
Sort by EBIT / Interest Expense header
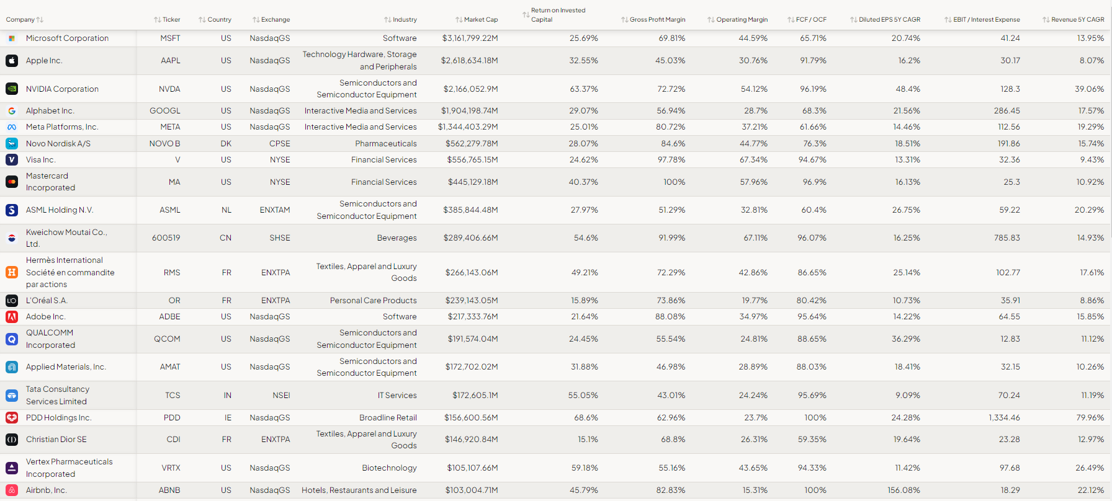tap(982, 20)
